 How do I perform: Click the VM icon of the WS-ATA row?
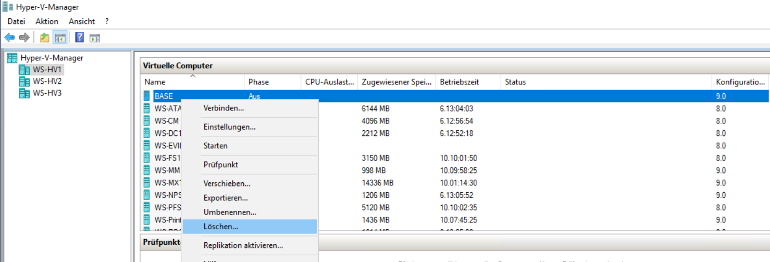pos(147,108)
